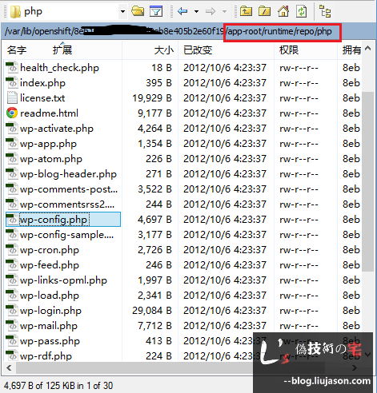The width and height of the screenshot is (377, 393).
Task: Click the file filter icon
Action: [x=156, y=11]
